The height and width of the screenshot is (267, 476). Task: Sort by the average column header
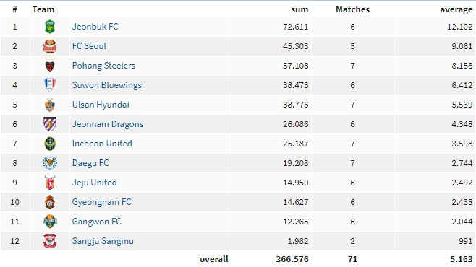tap(456, 9)
